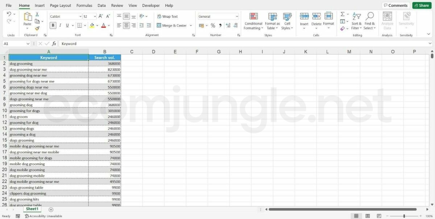The height and width of the screenshot is (219, 435).
Task: Open the Comments pane button
Action: (x=396, y=5)
